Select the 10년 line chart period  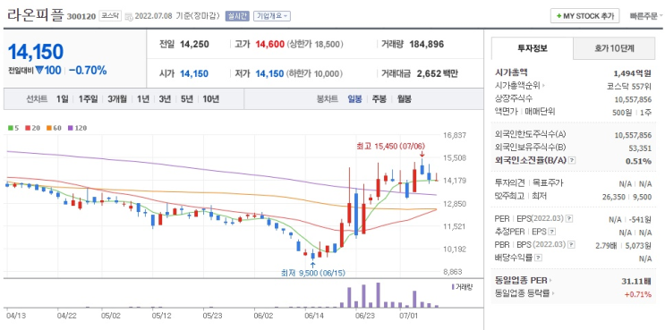211,99
